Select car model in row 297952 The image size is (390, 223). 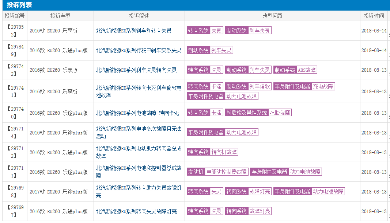pos(53,31)
